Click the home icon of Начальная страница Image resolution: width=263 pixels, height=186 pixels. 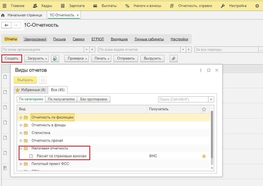(3, 15)
